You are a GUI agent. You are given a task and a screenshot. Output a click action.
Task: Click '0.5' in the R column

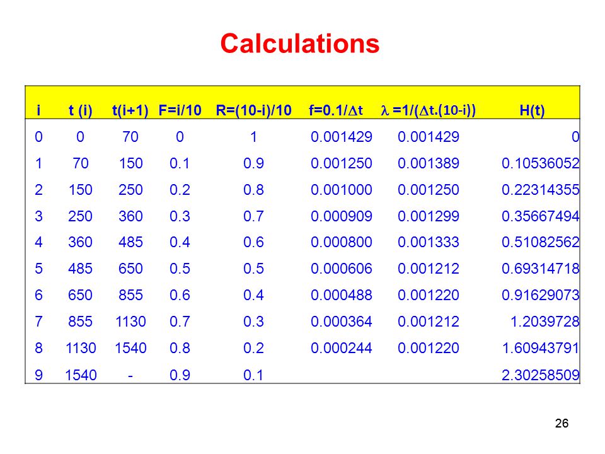pyautogui.click(x=253, y=269)
